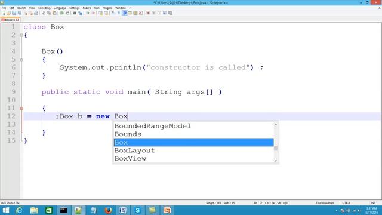382x215 pixels.
Task: Toggle synchronize horizontal scrolling
Action: click(106, 13)
